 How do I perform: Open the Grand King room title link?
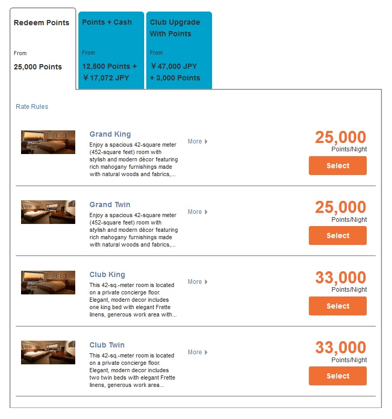pos(110,134)
